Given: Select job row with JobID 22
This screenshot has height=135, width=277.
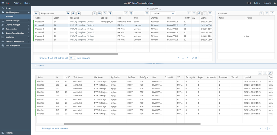Looking at the screenshot, I should (123, 29).
